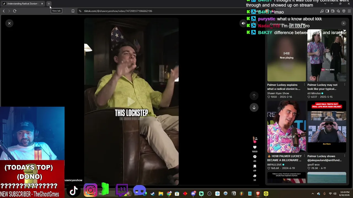
Task: Open options for 'Palmer Luckey explains' video
Action: tap(304, 85)
